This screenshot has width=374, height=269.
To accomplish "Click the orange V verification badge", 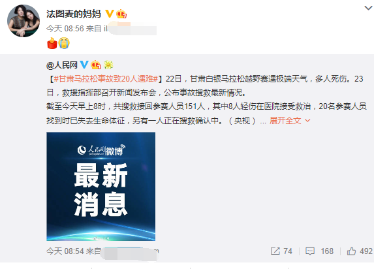I will [109, 14].
